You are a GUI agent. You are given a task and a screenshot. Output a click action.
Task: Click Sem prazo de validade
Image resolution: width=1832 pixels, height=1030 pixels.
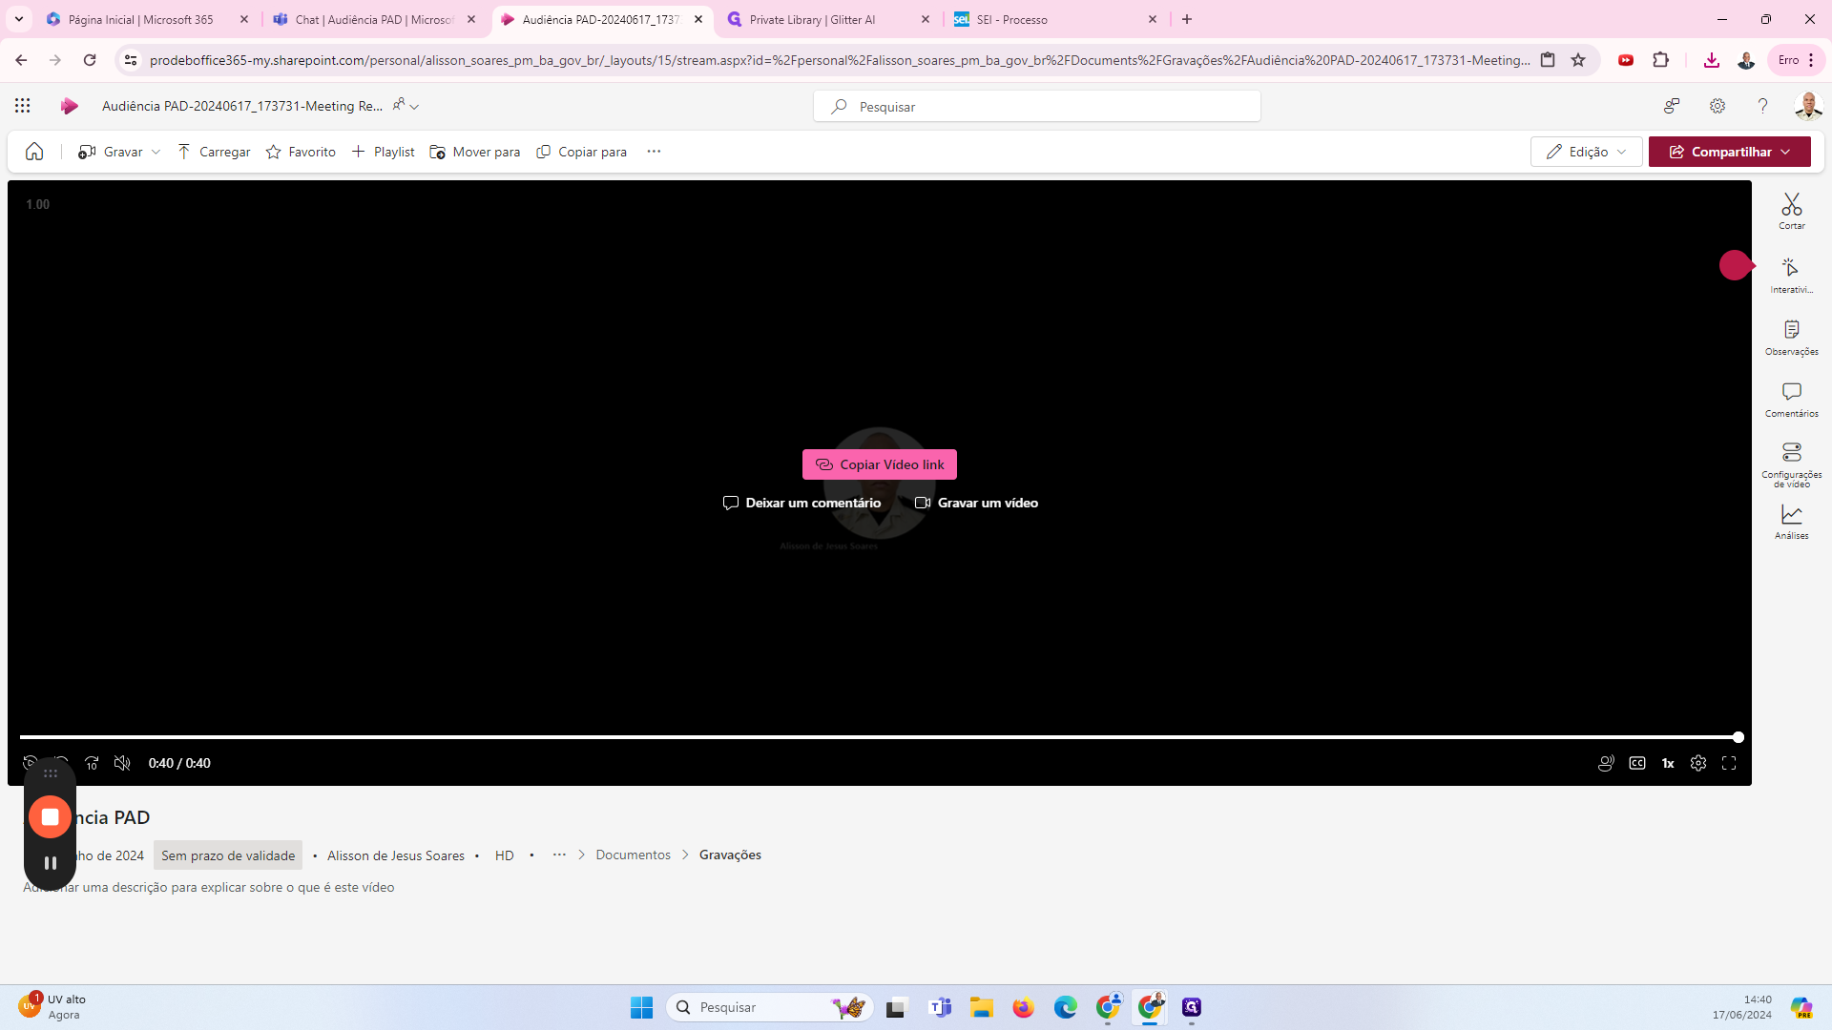pyautogui.click(x=228, y=855)
